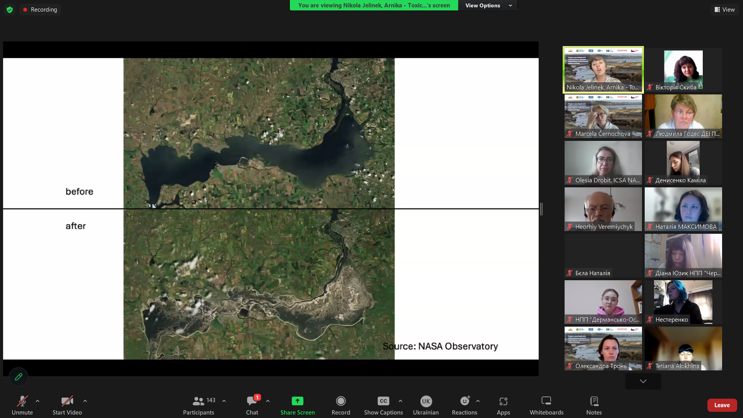Open the Whiteboards feature
Viewport: 743px width, 418px height.
[546, 405]
